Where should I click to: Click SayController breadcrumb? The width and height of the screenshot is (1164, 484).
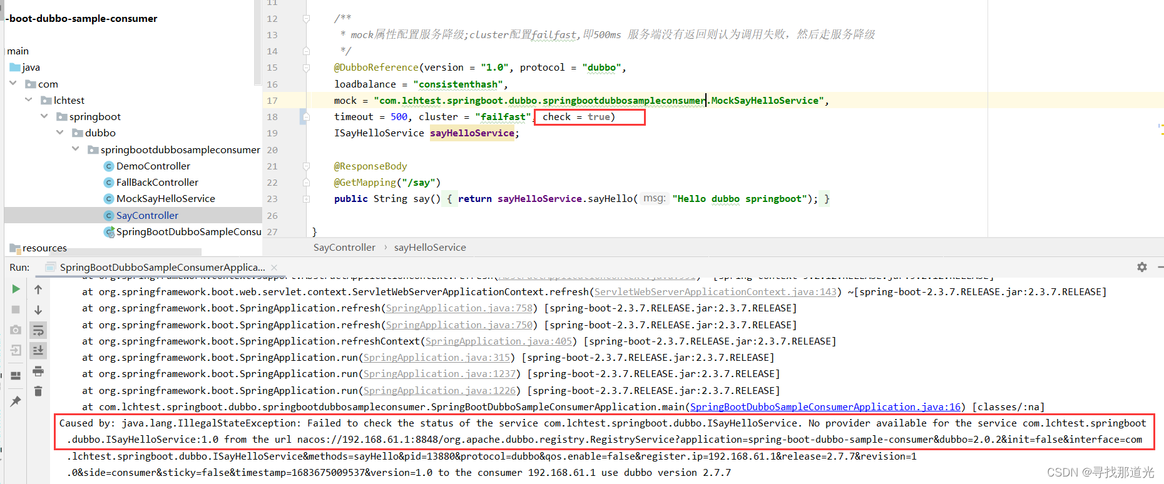(344, 247)
